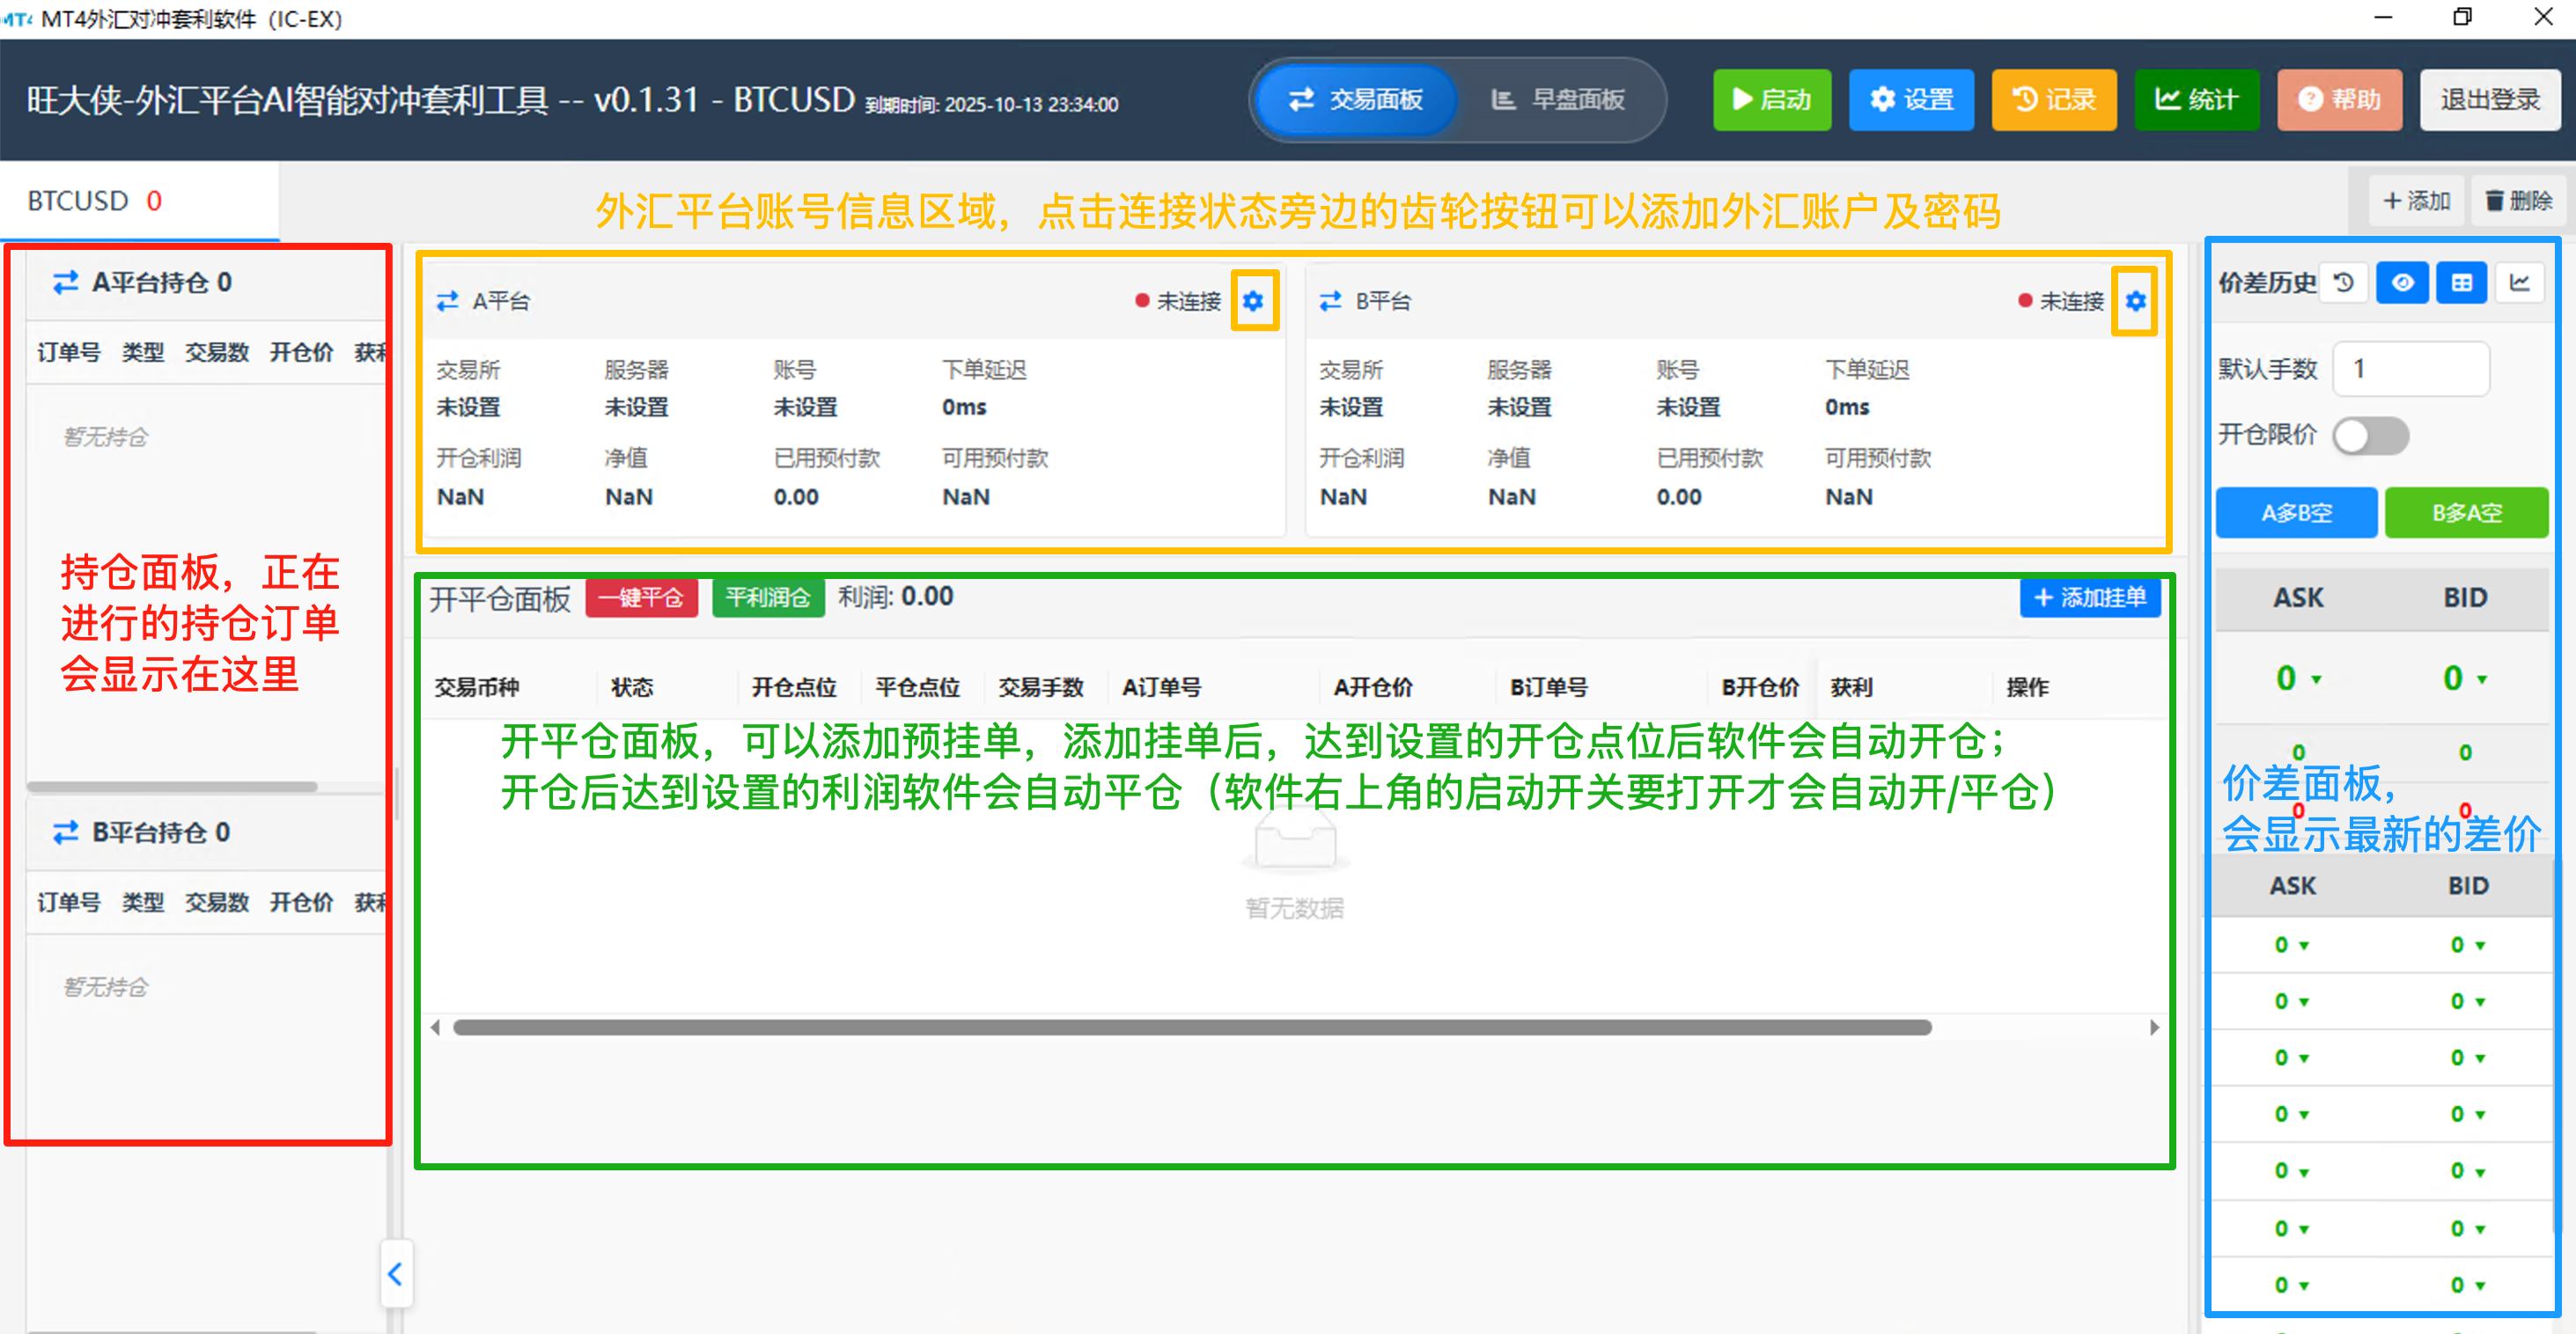Screen dimensions: 2576x1334
Task: Open A平台 account settings gear
Action: pyautogui.click(x=1253, y=301)
